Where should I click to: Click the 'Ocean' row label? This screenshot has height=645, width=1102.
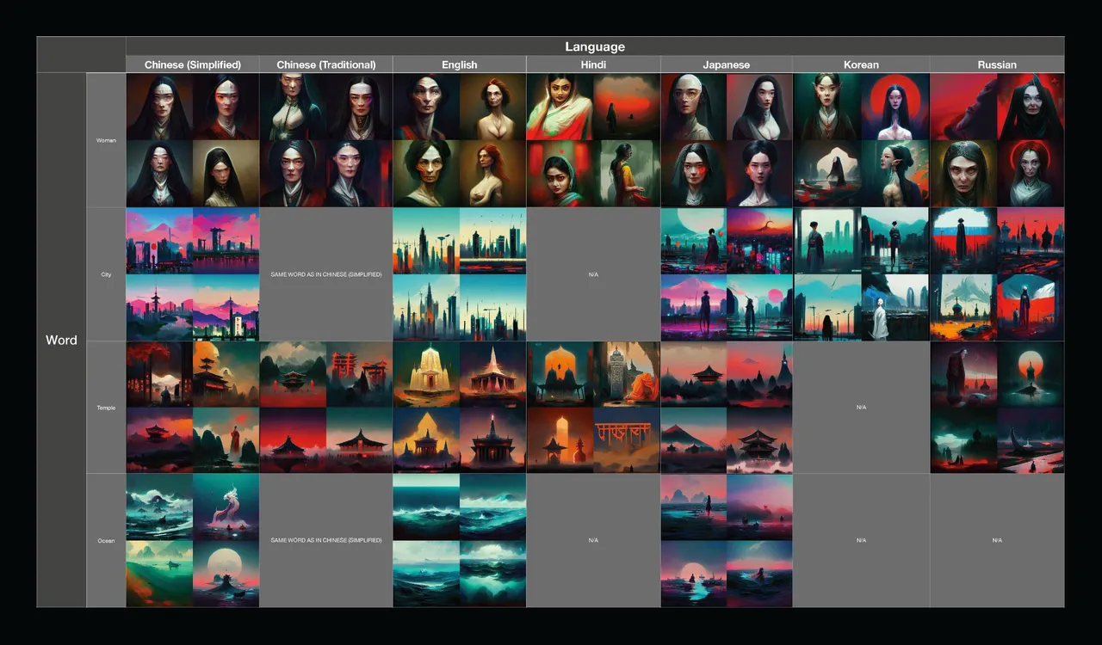click(106, 540)
